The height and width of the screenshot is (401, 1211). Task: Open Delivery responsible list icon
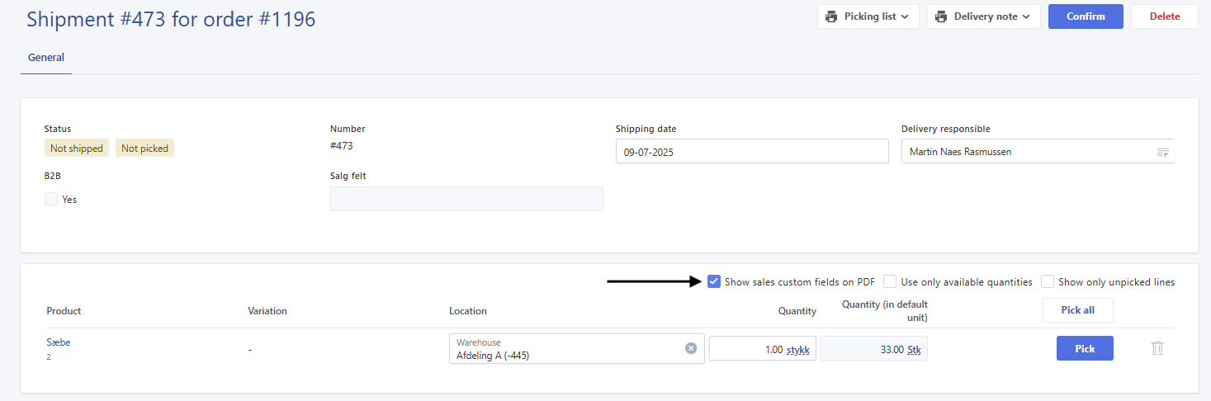pos(1162,152)
